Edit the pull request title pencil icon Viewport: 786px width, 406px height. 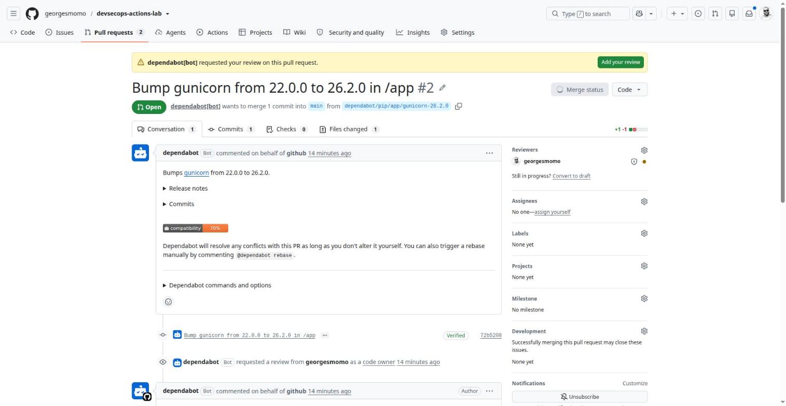(443, 88)
